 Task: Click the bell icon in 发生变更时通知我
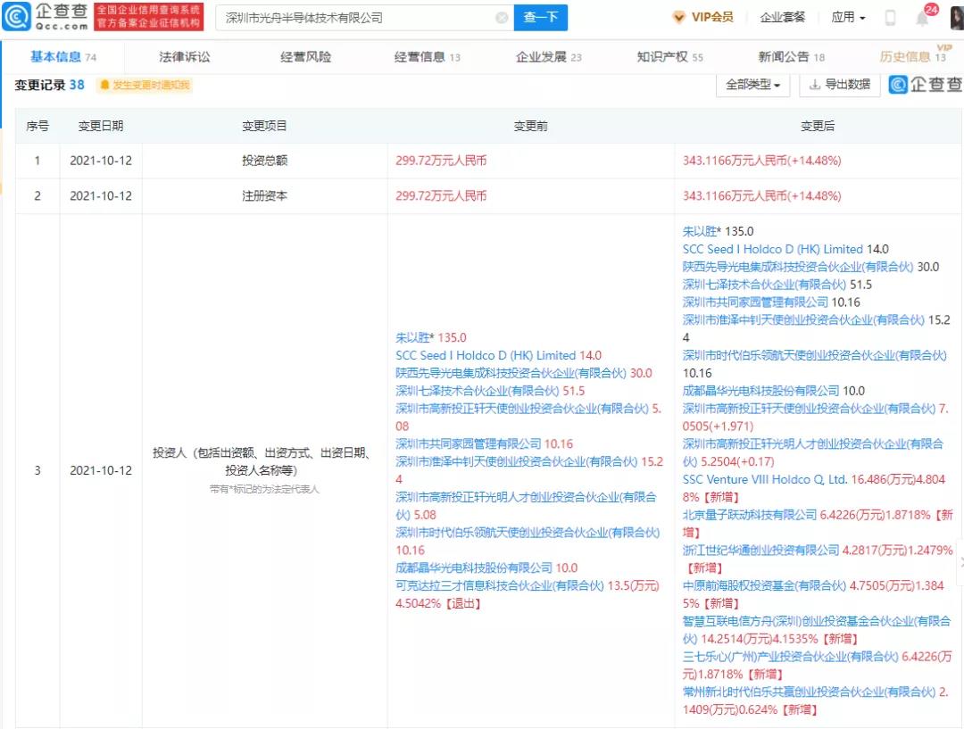coord(104,85)
